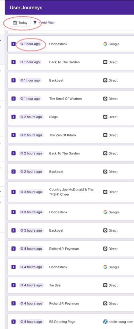Click the WordPress icon beside eddie-sung.com
This screenshot has width=134, height=329.
point(105,322)
